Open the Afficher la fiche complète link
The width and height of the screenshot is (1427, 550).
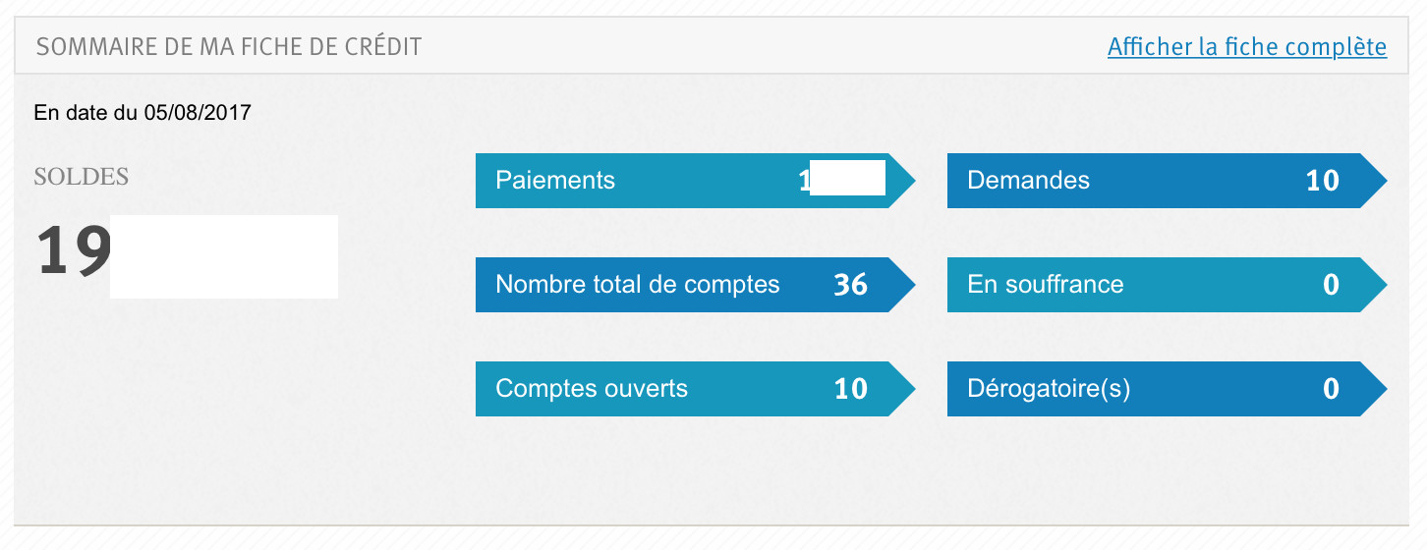pyautogui.click(x=1246, y=47)
